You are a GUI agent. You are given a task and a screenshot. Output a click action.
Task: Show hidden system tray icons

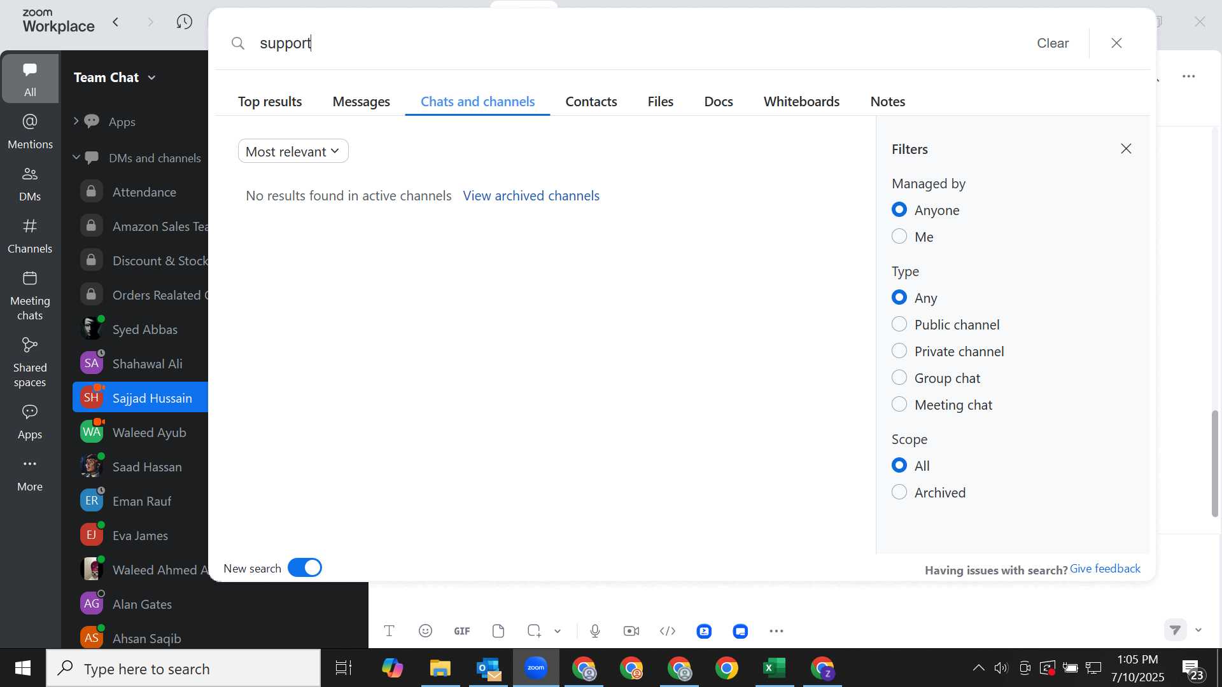tap(978, 668)
